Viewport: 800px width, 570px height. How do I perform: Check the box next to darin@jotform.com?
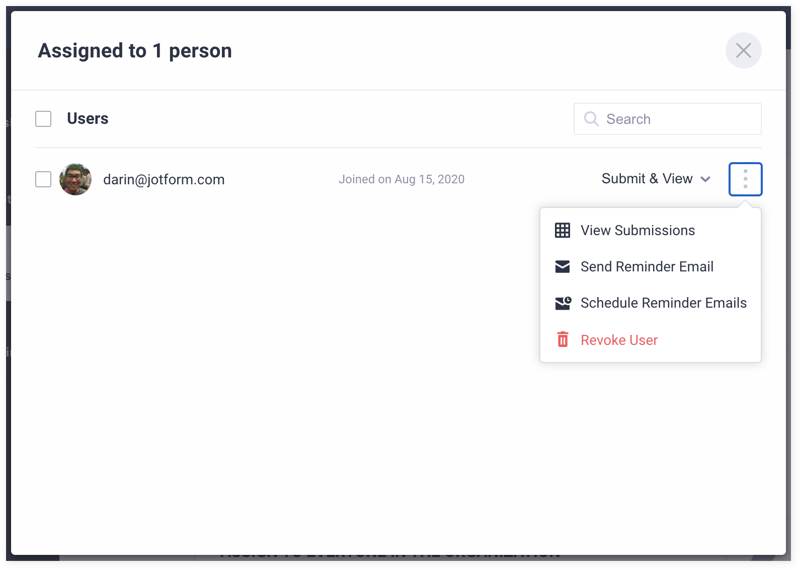pyautogui.click(x=43, y=179)
